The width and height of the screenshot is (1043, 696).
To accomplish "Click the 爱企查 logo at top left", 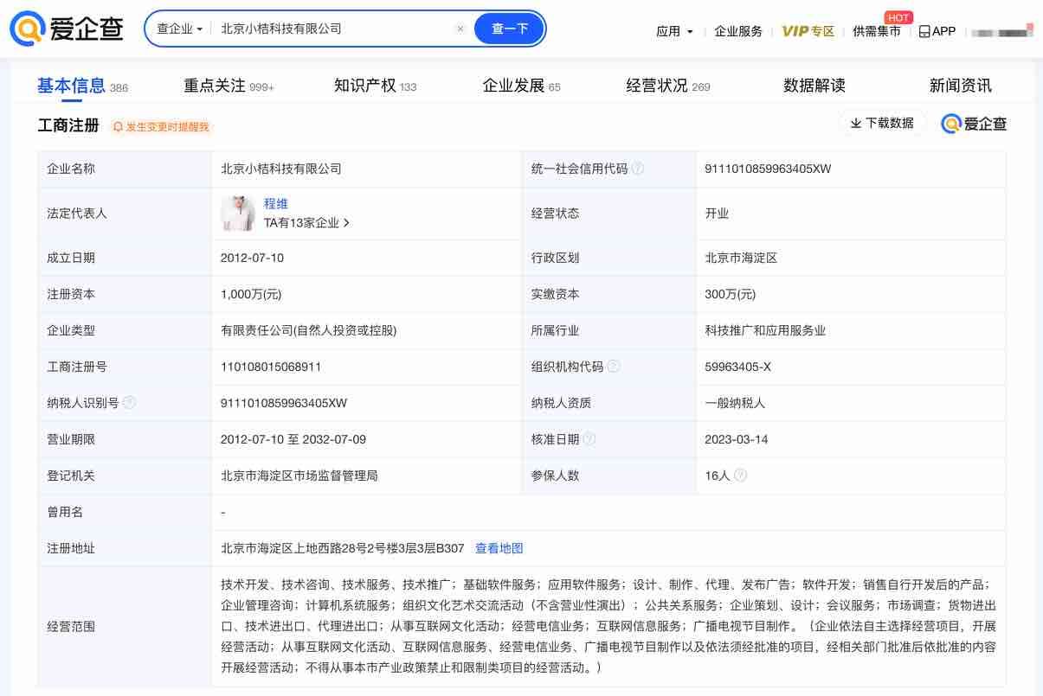I will (x=68, y=29).
